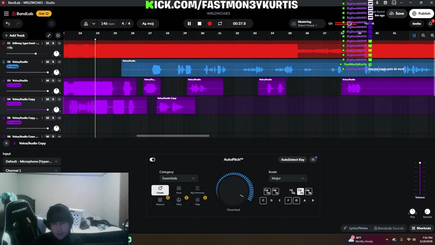This screenshot has height=245, width=435.
Task: Click the AutoDetect Key button
Action: (x=293, y=160)
